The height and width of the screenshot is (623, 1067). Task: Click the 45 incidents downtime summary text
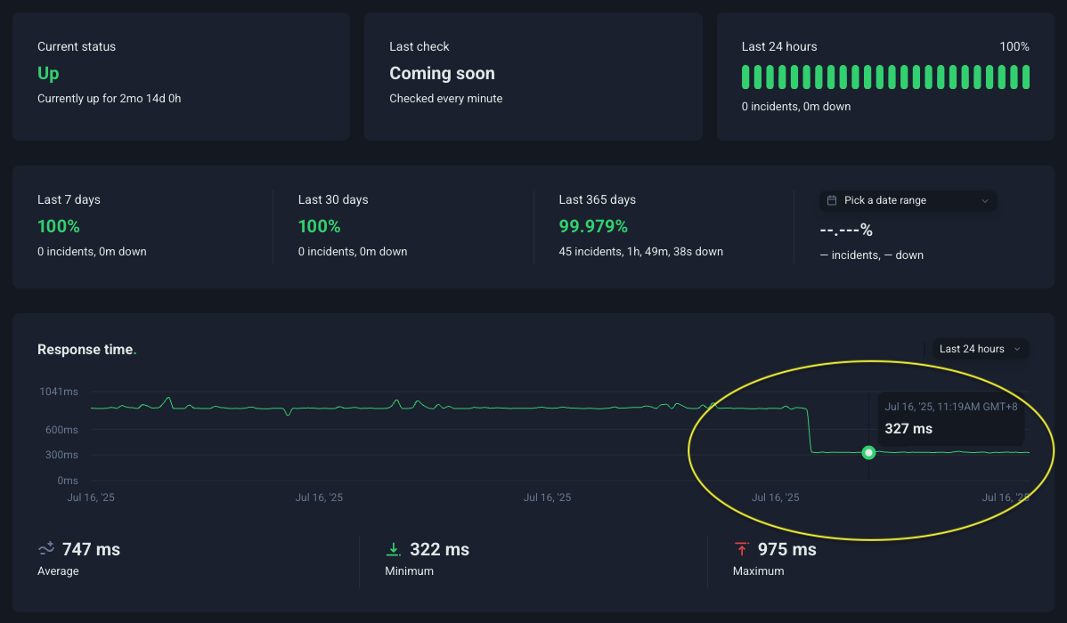(640, 252)
